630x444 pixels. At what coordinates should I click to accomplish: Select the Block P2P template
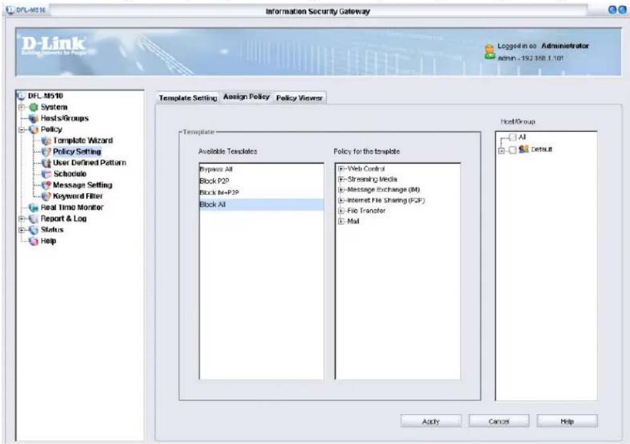tap(262, 181)
